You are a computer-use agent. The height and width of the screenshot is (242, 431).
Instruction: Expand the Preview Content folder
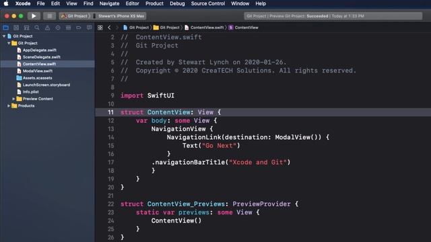click(x=13, y=99)
